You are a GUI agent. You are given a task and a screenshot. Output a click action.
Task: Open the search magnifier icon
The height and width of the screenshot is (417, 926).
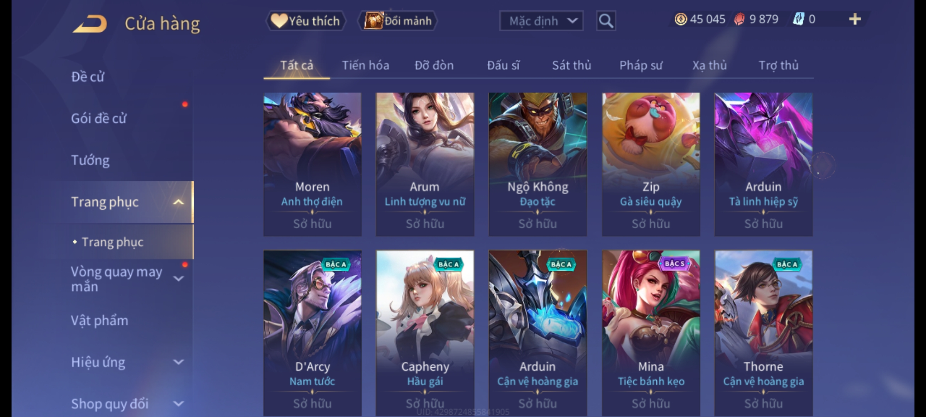[606, 21]
